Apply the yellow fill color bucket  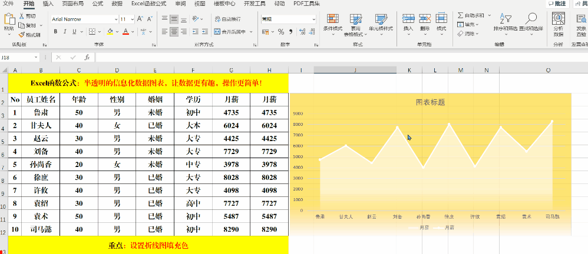coord(110,31)
